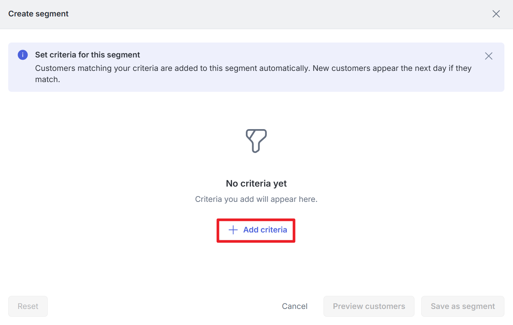Click 'Criteria you add will appear here' text
The image size is (513, 325).
coord(256,199)
